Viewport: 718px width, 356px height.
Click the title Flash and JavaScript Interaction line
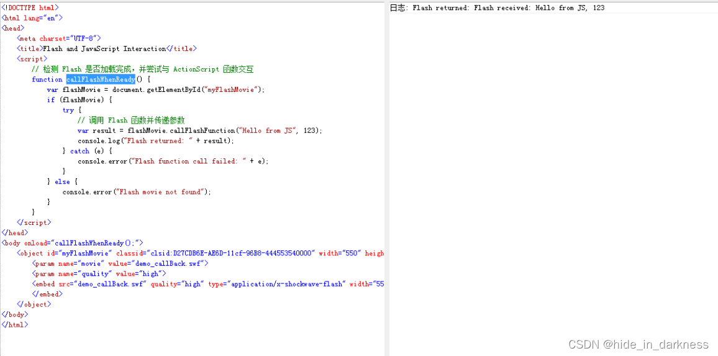coord(107,48)
